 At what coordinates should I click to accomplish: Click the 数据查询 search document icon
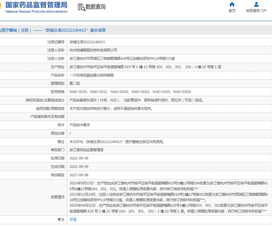pyautogui.click(x=81, y=7)
